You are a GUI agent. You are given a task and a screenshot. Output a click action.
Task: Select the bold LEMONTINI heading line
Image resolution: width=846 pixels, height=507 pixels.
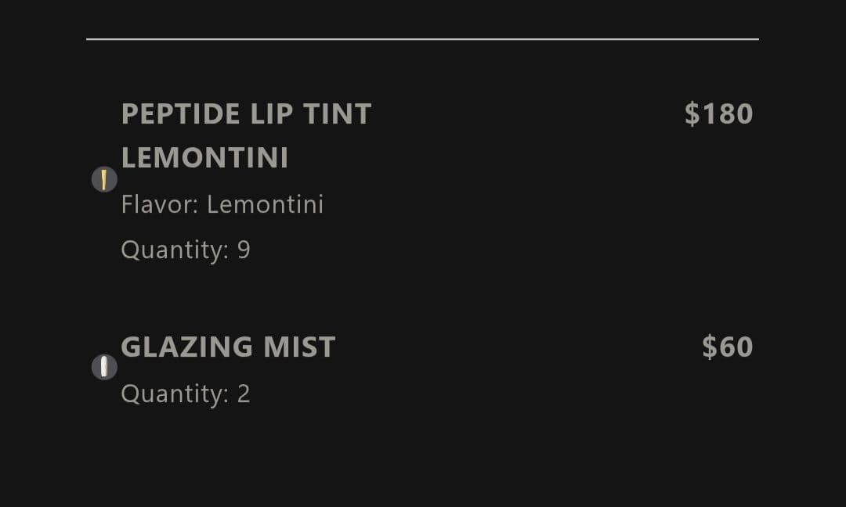(x=204, y=158)
